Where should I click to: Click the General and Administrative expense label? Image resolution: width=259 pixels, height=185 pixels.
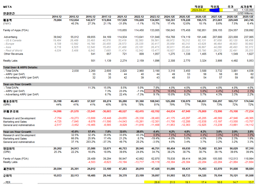point(19,125)
